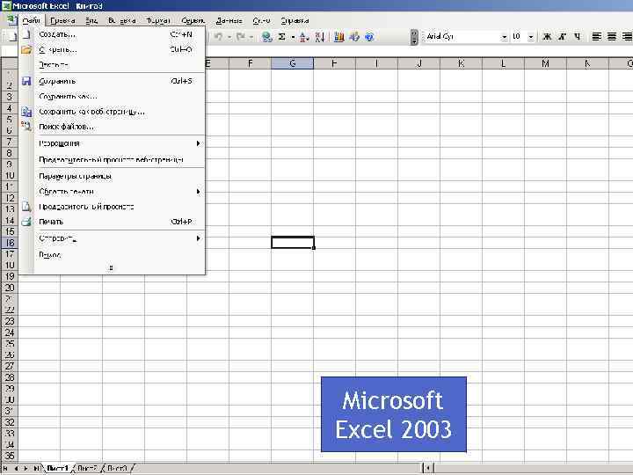The width and height of the screenshot is (633, 475).
Task: Select column L header
Action: 503,63
